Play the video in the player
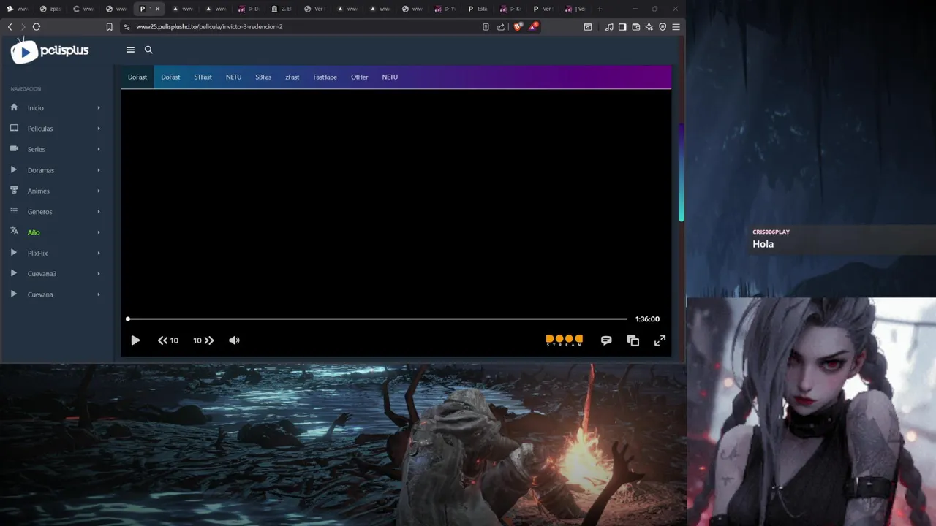Viewport: 936px width, 526px height. (135, 340)
